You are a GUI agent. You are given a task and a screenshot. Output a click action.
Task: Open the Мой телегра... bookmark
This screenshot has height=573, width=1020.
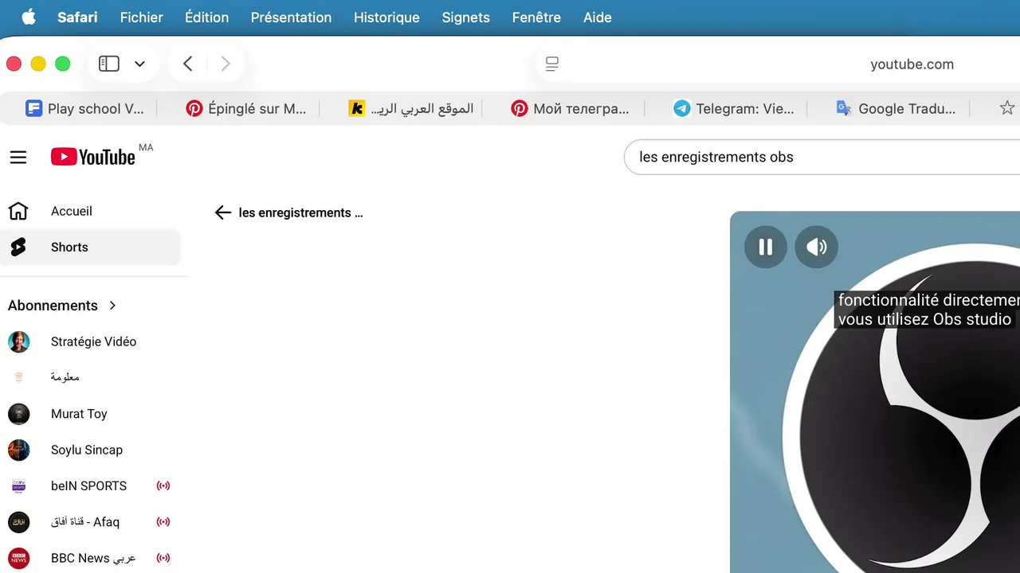[571, 108]
